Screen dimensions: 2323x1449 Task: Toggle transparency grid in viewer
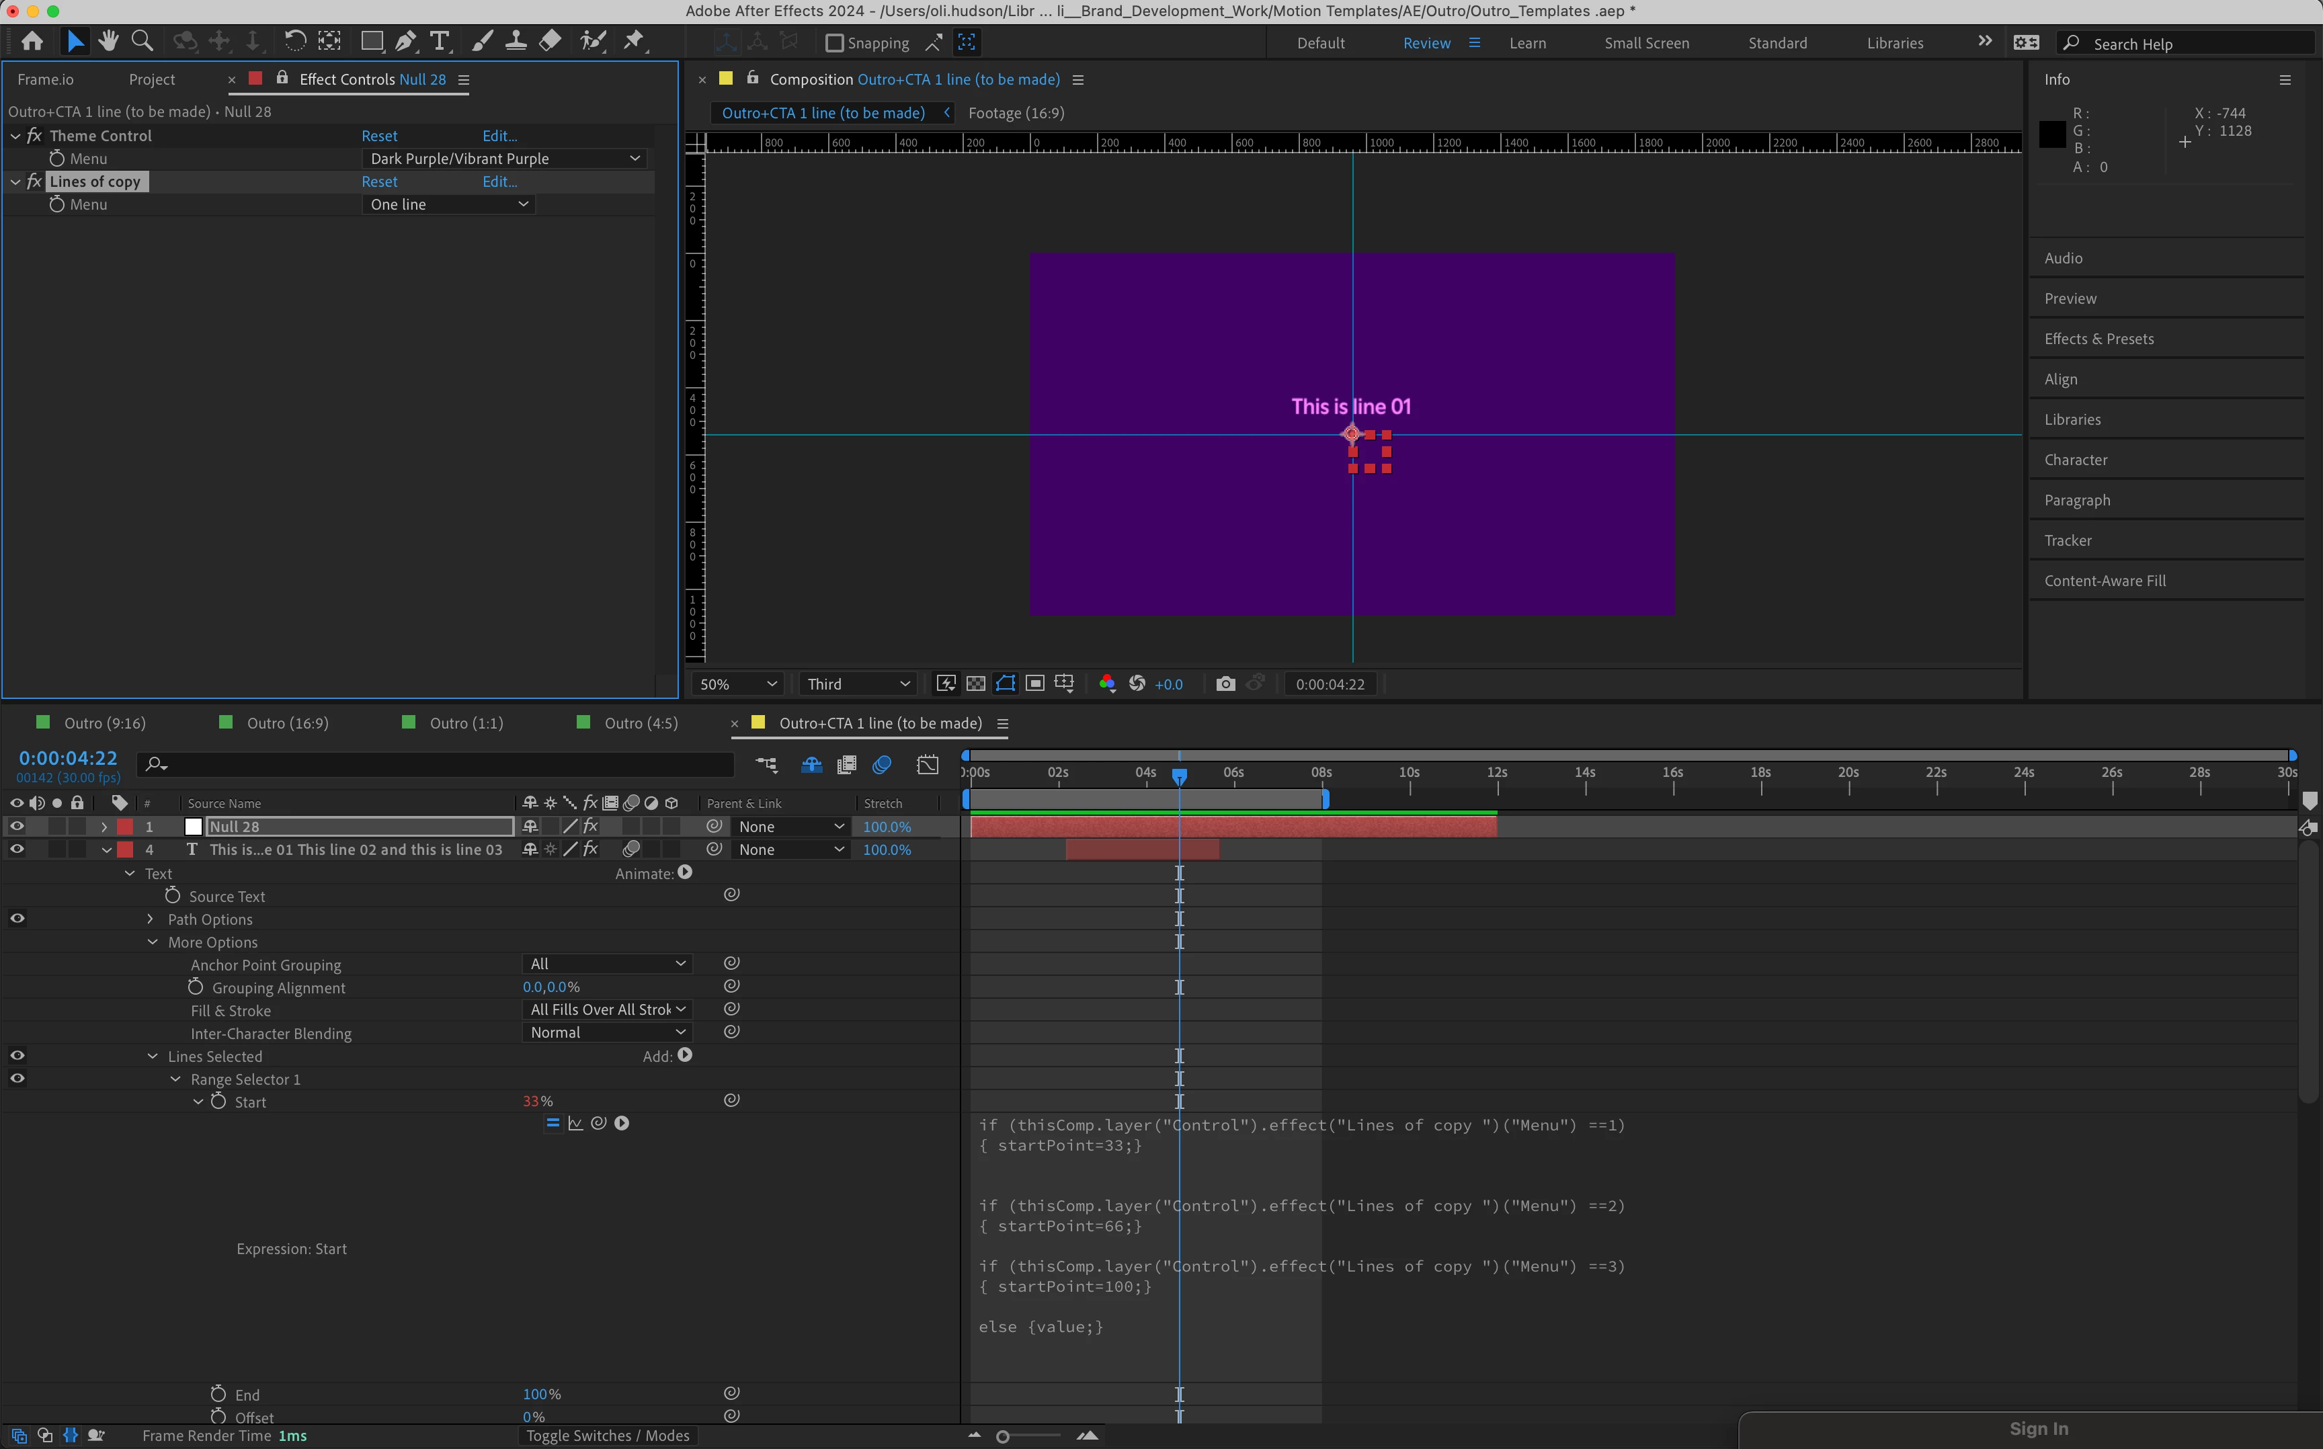pos(975,684)
